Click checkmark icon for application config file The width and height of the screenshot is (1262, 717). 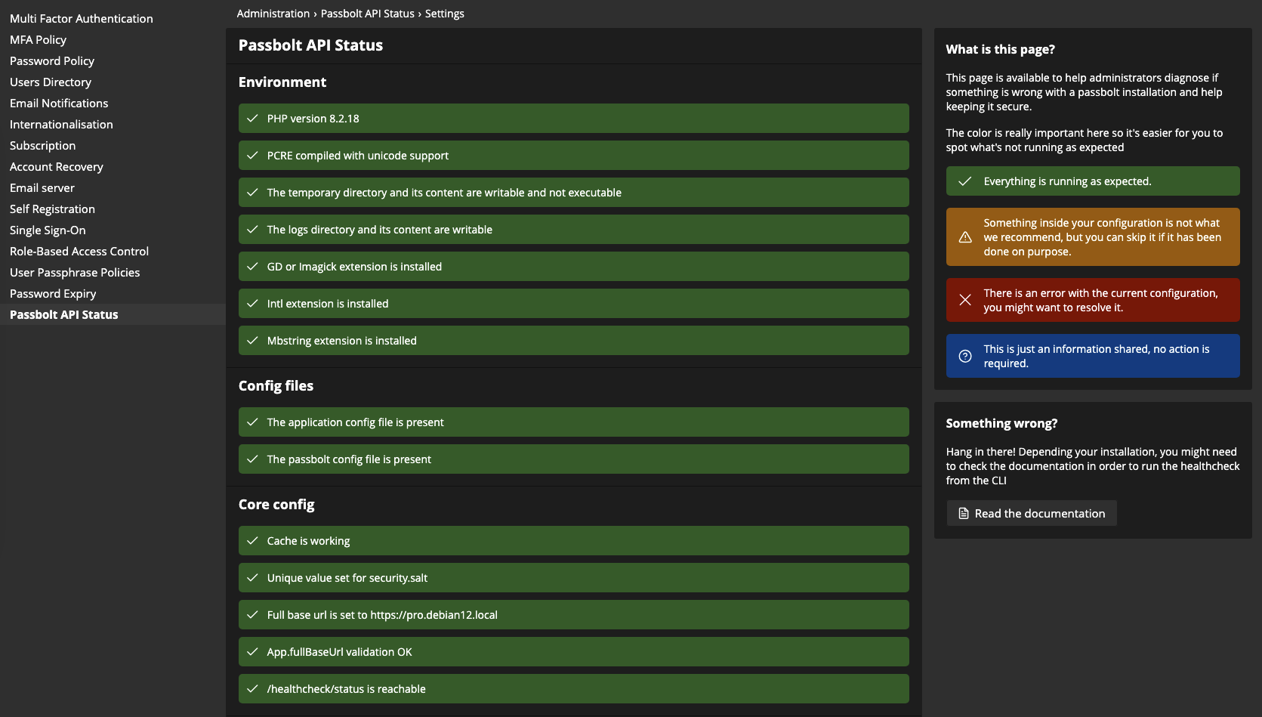(252, 422)
